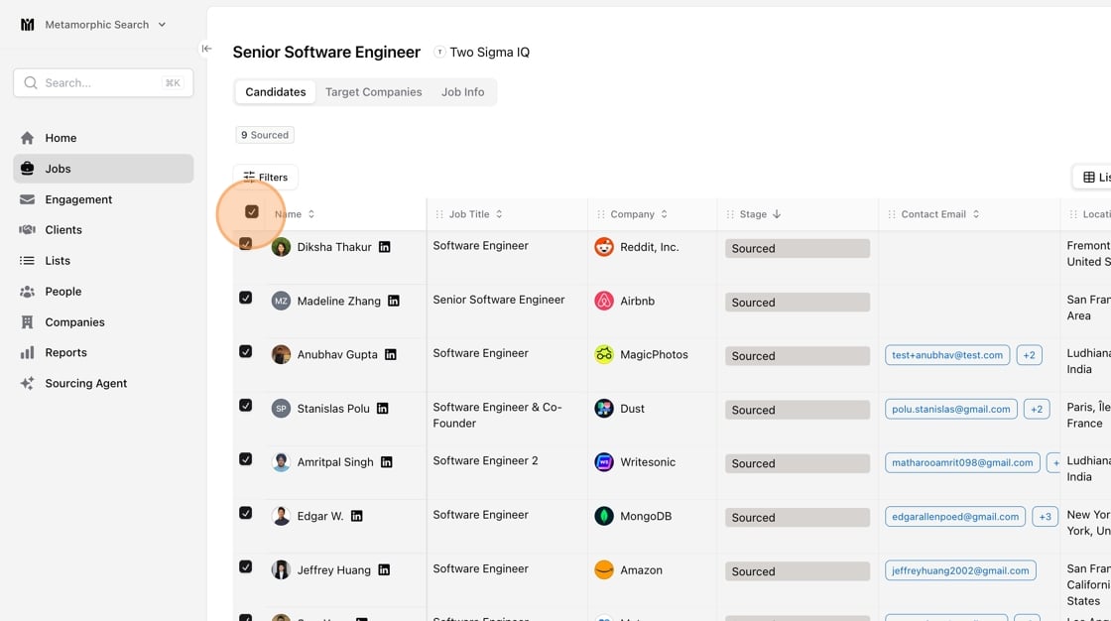The image size is (1111, 621).
Task: Collapse the sidebar with the arrow icon
Action: (206, 49)
